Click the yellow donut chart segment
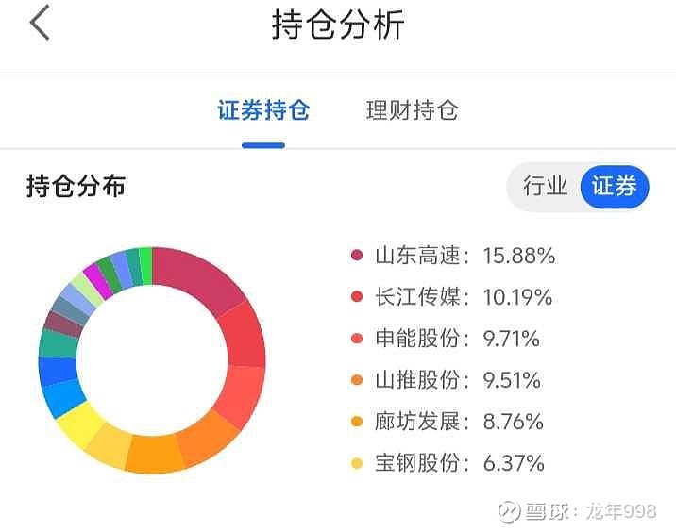This screenshot has height=532, width=676. pyautogui.click(x=77, y=425)
